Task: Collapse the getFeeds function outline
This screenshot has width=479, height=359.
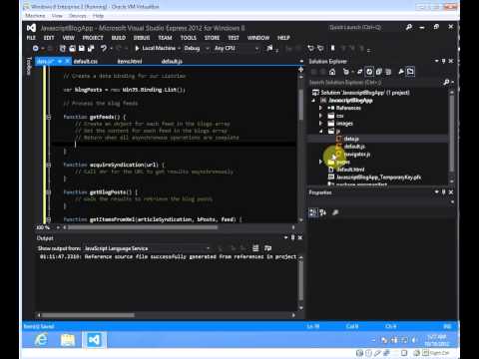Action: click(x=49, y=117)
